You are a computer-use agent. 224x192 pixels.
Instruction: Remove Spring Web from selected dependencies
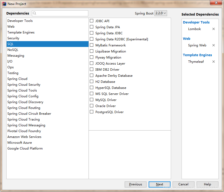click(213, 45)
